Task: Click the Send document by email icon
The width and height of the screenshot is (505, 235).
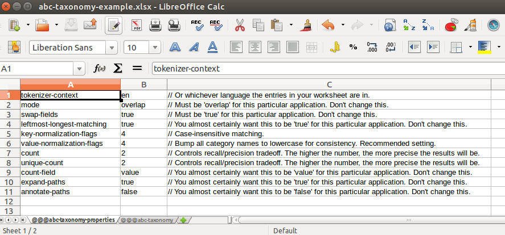Action: [90, 25]
